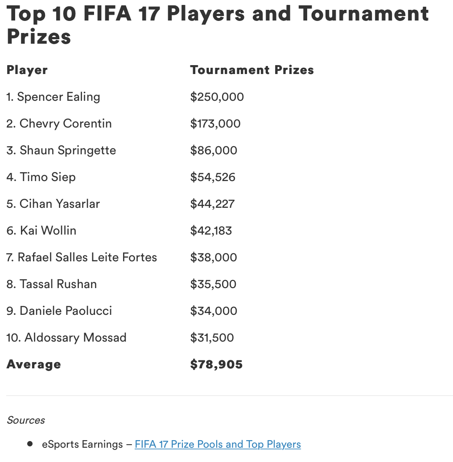Click the Player column header

pos(27,70)
